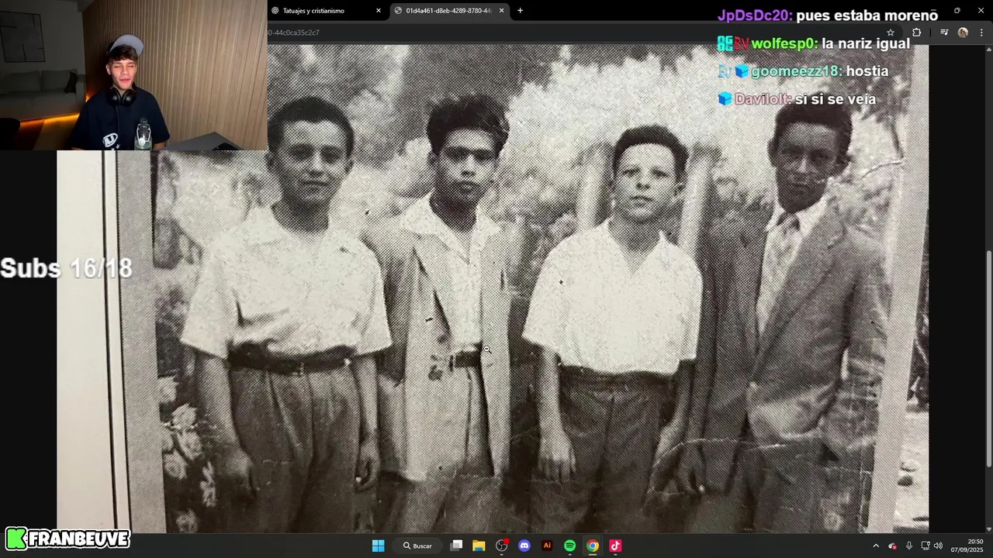This screenshot has width=993, height=558.
Task: Open Google Chrome from the taskbar
Action: coord(593,546)
